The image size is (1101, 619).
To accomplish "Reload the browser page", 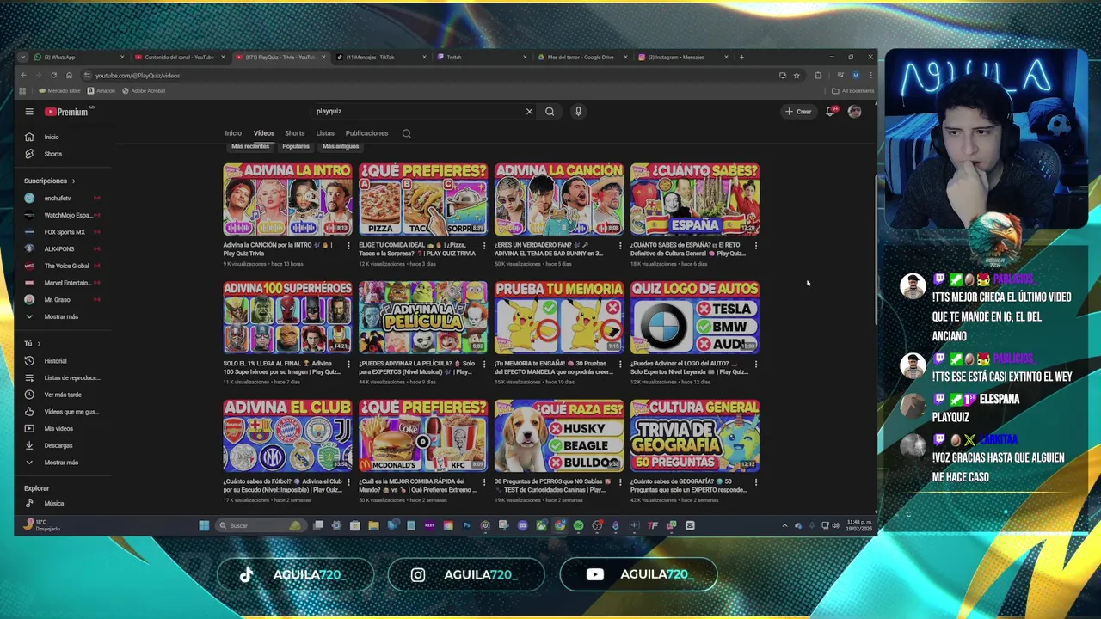I will coord(53,75).
